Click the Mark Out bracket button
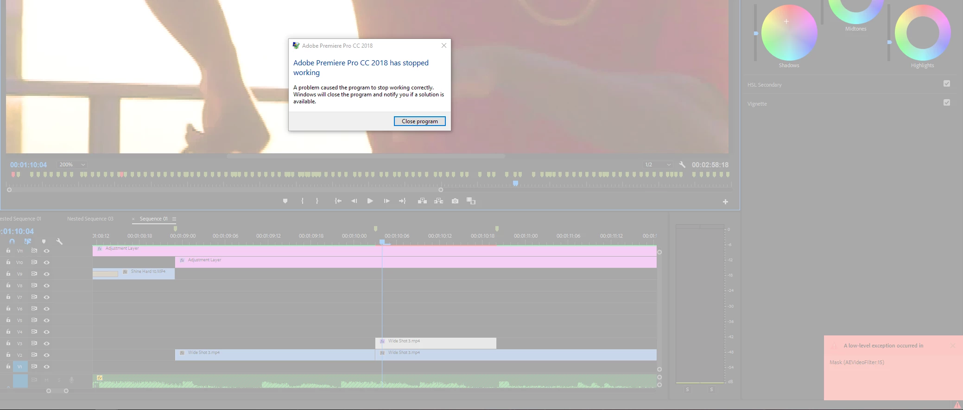 317,201
